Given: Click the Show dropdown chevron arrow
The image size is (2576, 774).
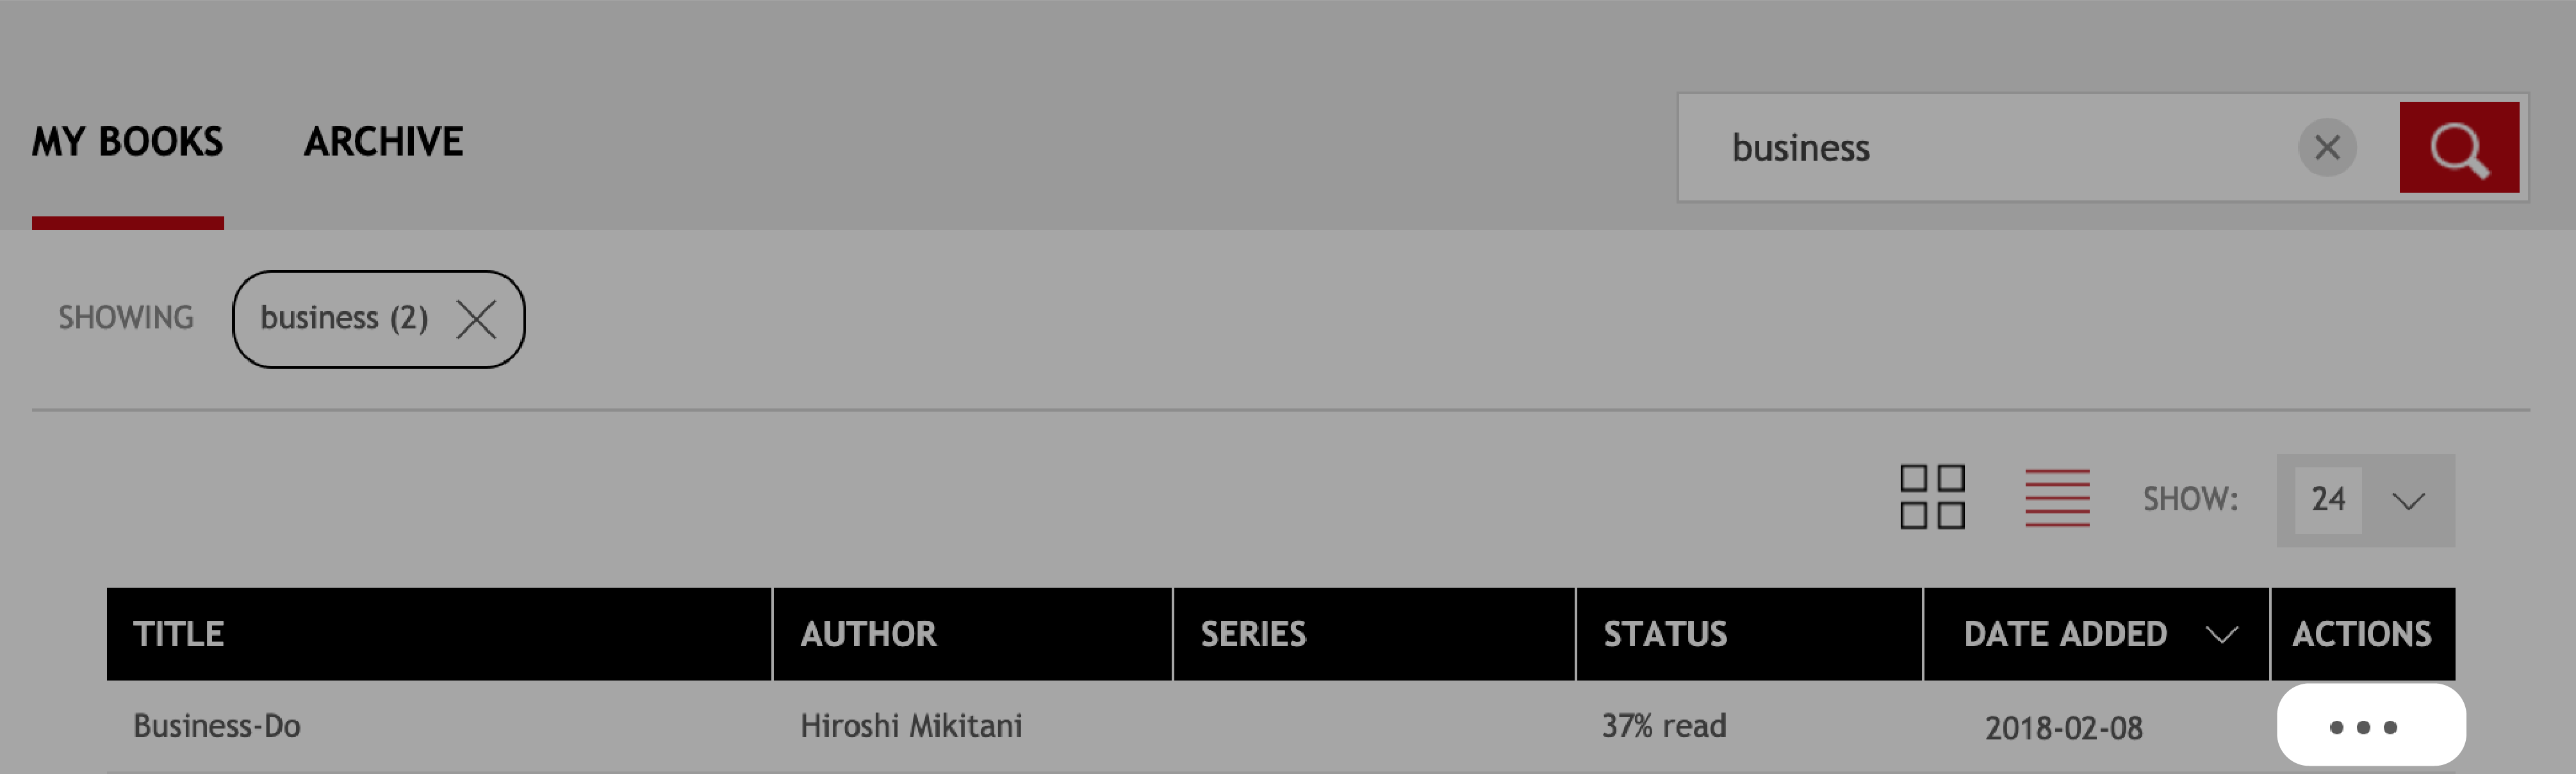Looking at the screenshot, I should coord(2408,501).
